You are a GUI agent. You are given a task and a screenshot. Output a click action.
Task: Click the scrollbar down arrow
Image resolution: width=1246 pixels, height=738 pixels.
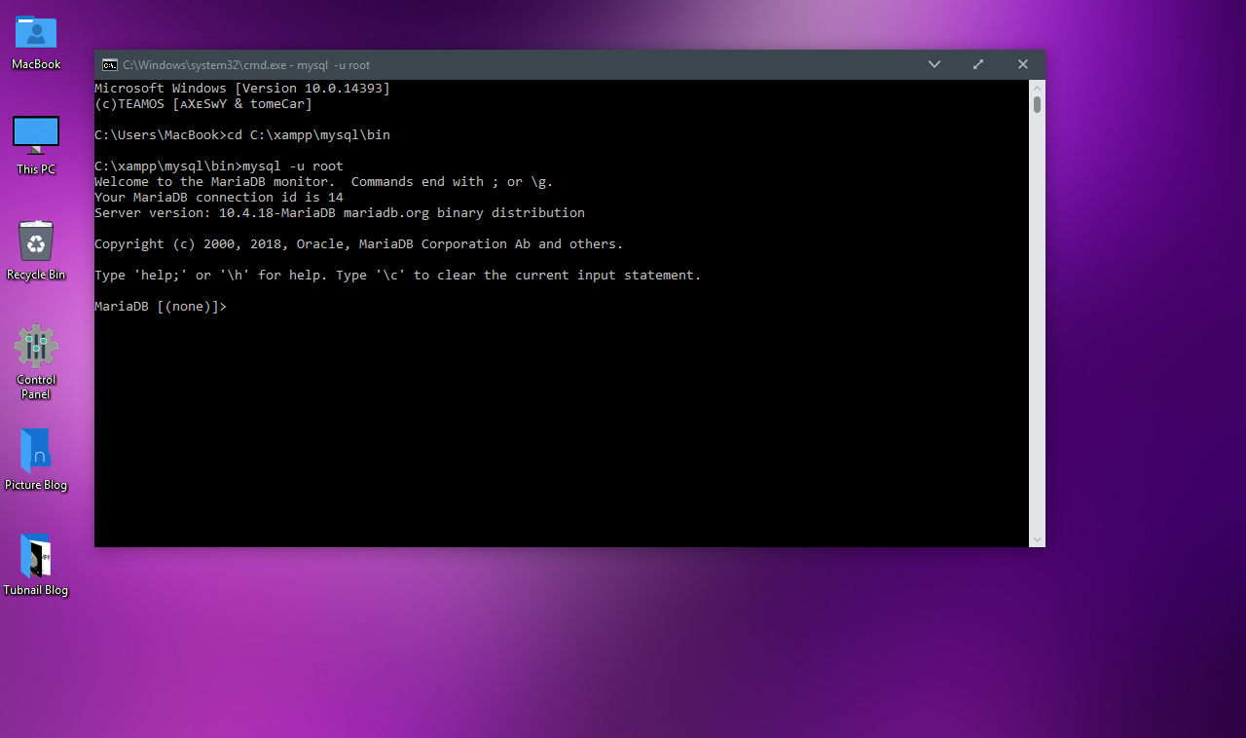[x=1036, y=538]
